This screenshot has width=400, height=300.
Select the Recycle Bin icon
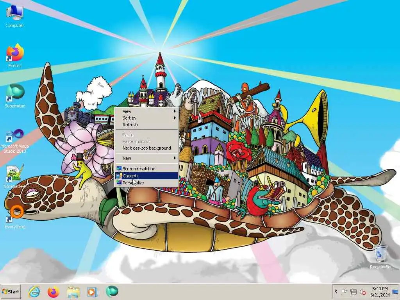point(380,257)
